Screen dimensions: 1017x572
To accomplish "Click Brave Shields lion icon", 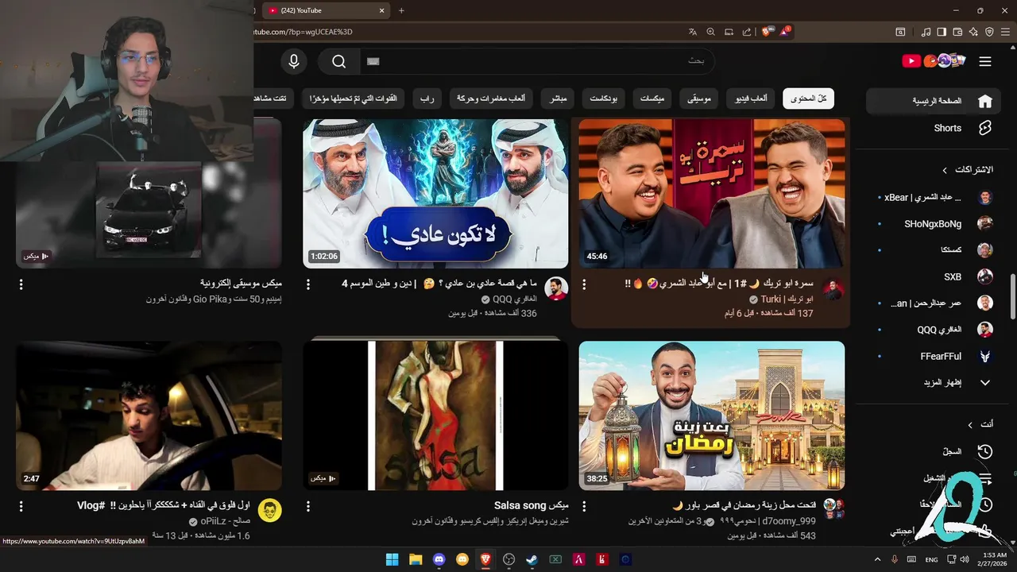I will coord(767,32).
